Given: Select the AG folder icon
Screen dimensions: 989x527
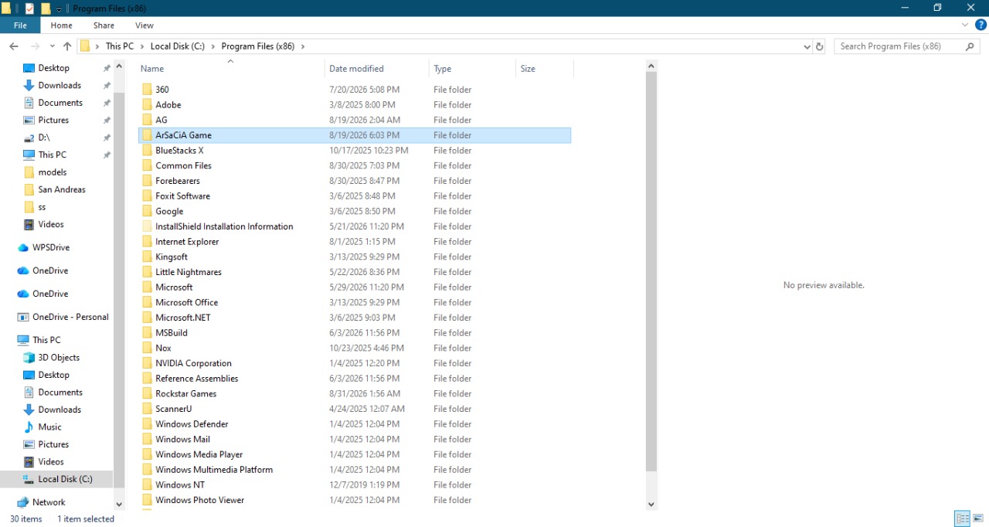Looking at the screenshot, I should (x=147, y=120).
